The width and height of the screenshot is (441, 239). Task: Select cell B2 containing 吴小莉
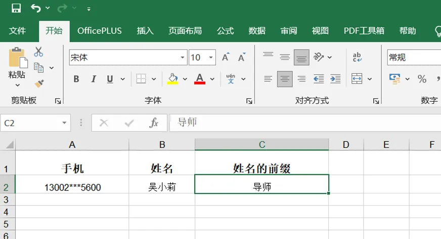(162, 187)
